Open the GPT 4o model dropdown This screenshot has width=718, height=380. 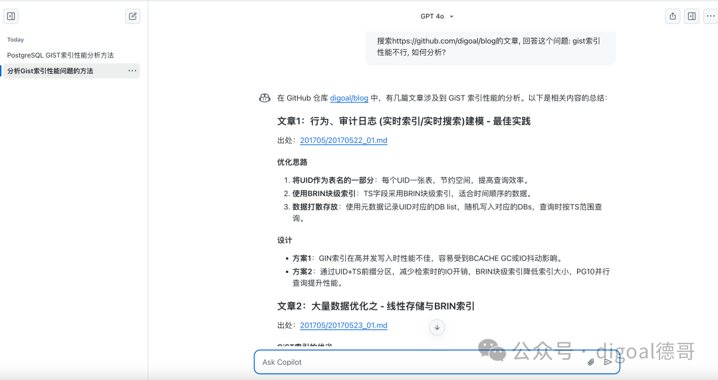(437, 17)
